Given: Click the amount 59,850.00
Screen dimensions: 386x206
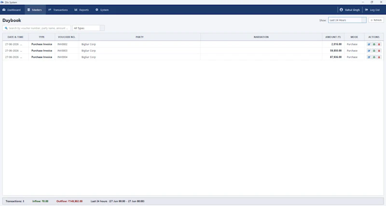Looking at the screenshot, I should point(336,51).
